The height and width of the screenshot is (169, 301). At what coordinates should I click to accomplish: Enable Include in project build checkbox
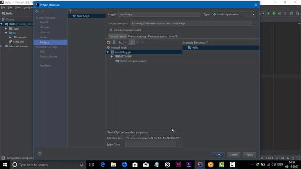click(x=111, y=30)
